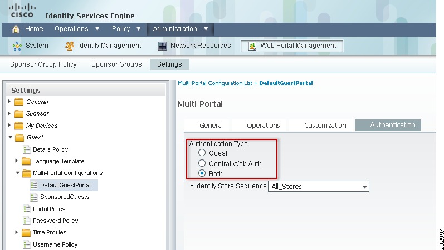The height and width of the screenshot is (250, 444).
Task: Select the Both authentication radio button
Action: click(x=202, y=173)
